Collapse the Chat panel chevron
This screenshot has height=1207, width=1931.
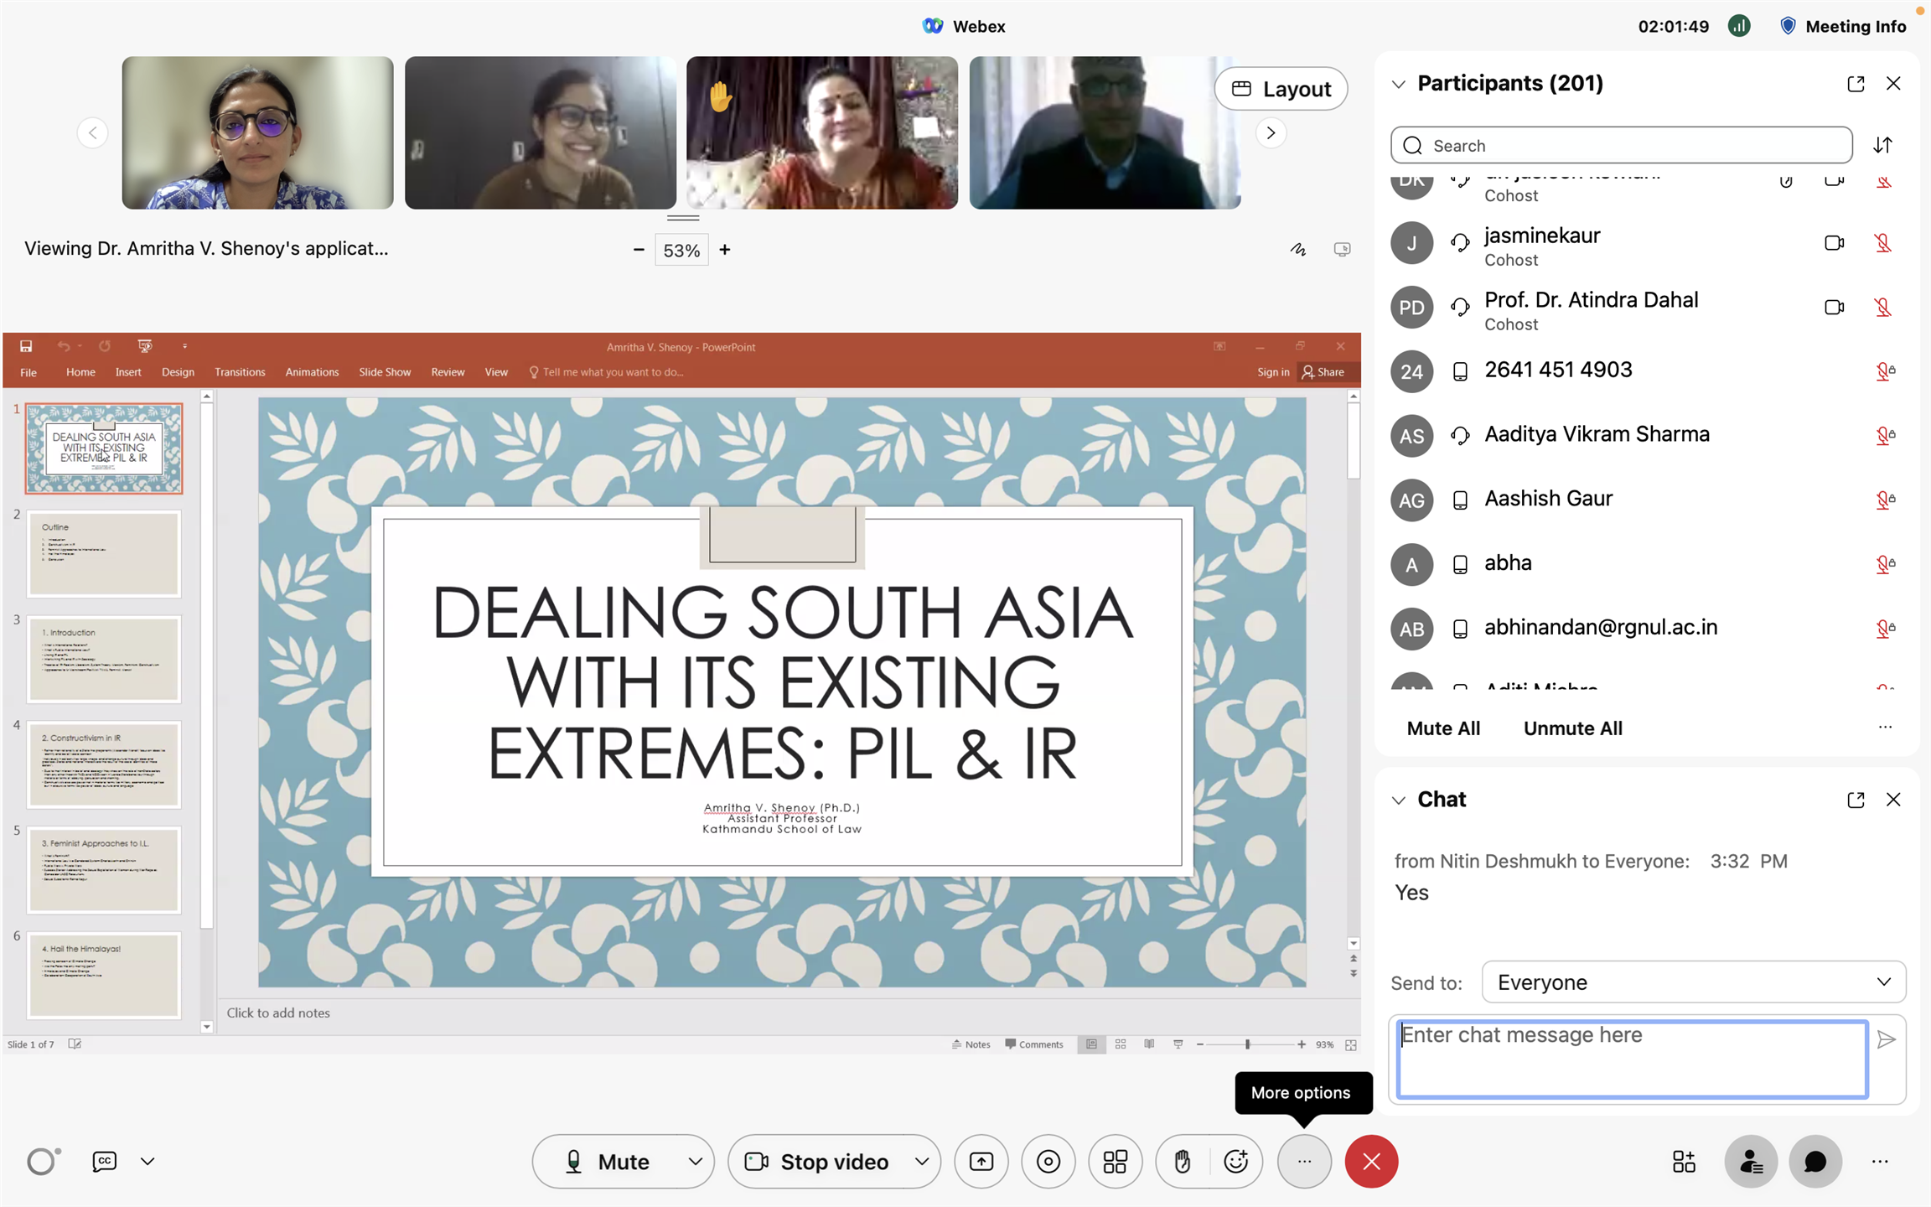pos(1398,800)
